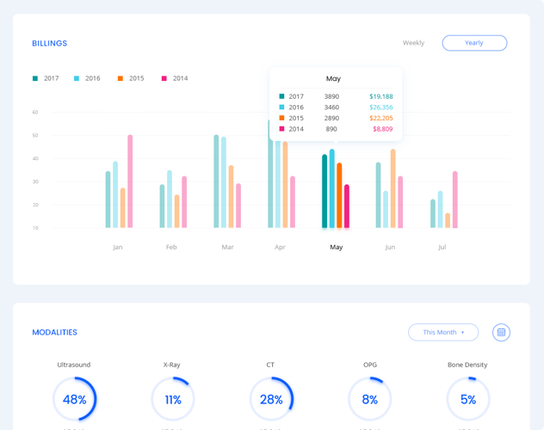544x430 pixels.
Task: Switch billing view to Weekly
Action: coord(413,43)
